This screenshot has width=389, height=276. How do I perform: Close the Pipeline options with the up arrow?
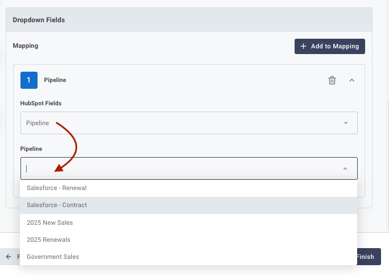345,168
